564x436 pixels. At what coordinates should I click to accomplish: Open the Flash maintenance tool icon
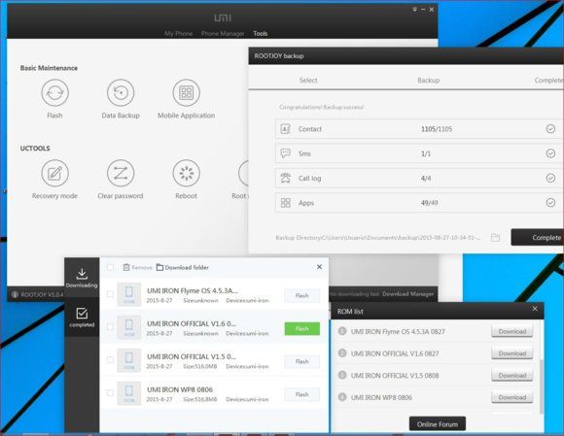(54, 92)
